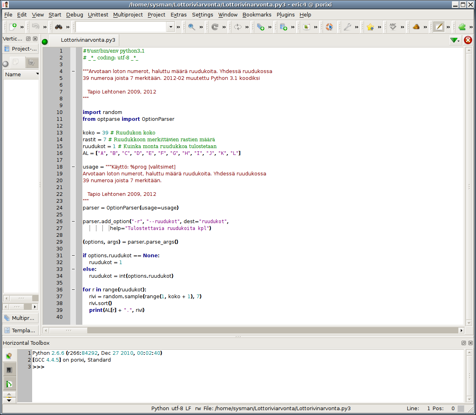Open the Multiproject-Viewer side tab
This screenshot has width=476, height=415.
[x=20, y=318]
